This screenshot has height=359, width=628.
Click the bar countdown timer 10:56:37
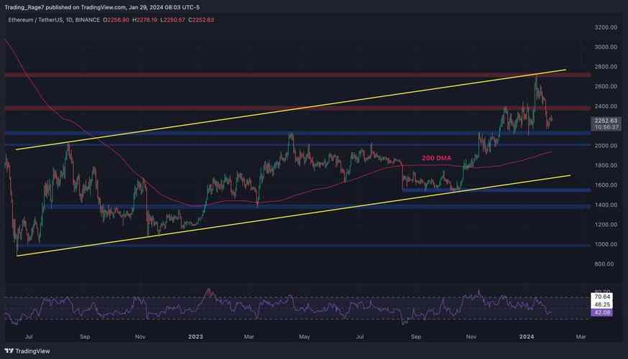point(606,127)
